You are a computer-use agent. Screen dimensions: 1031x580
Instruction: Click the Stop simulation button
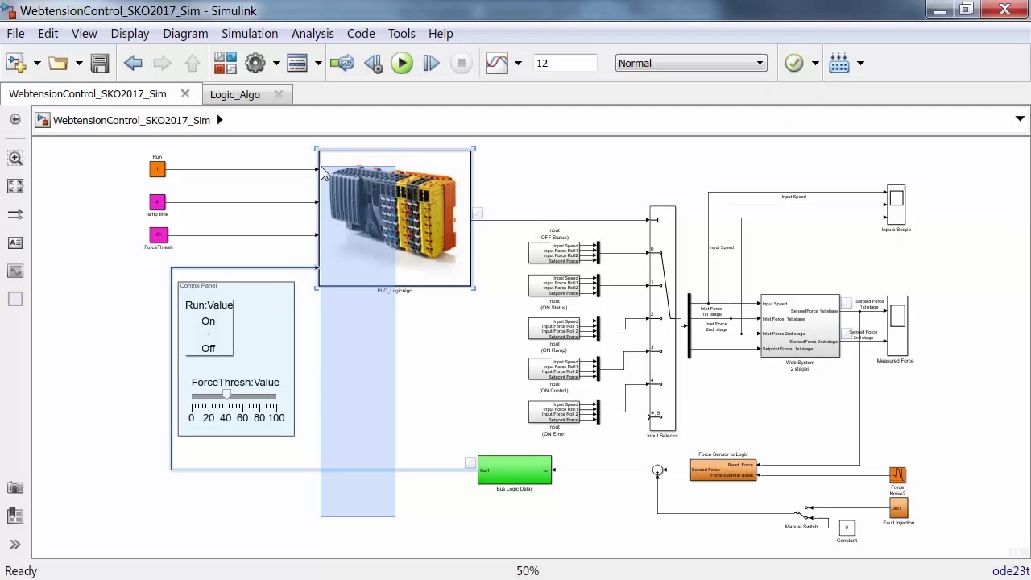(461, 63)
